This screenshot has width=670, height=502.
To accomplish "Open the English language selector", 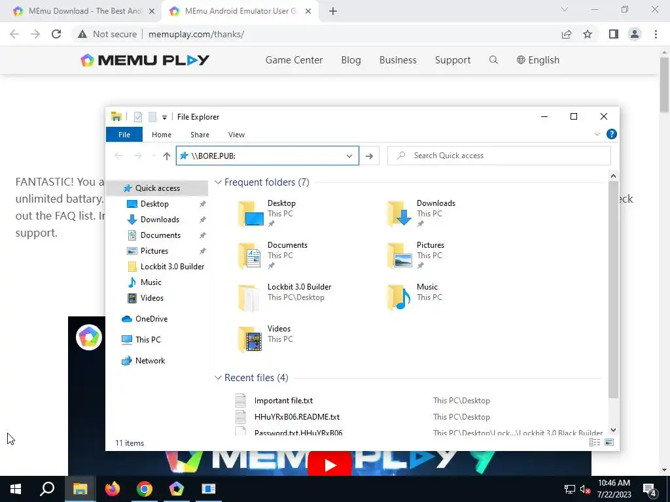I will pos(538,60).
